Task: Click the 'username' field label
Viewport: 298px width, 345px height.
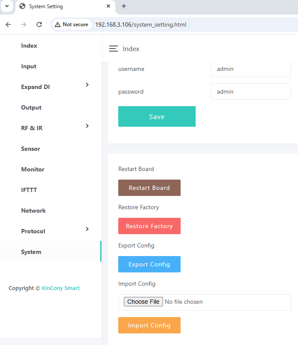Action: coord(131,69)
